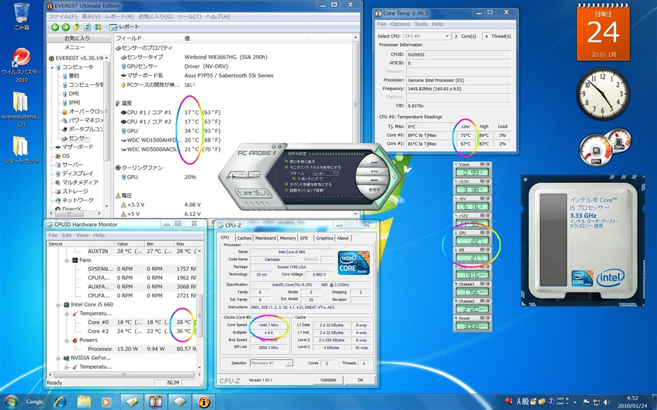Viewport: 657px width, 410px height.
Task: Toggle PC Probe sound effects checkbox
Action: point(286,184)
